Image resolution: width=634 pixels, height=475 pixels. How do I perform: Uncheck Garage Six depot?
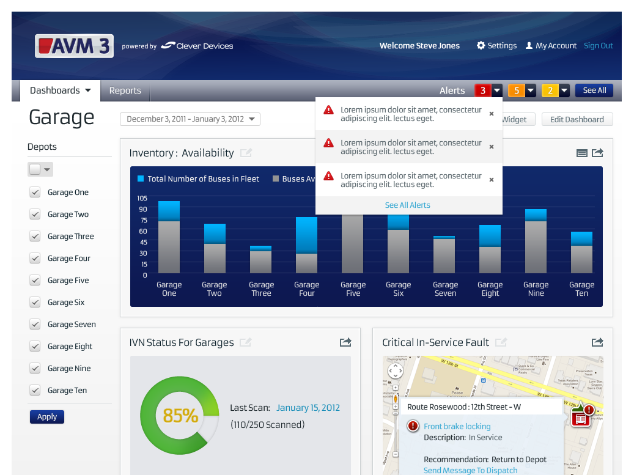coord(35,303)
